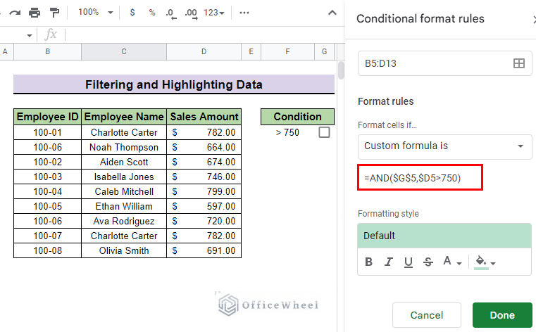Increase decimal places icon
This screenshot has height=332, width=536.
(191, 13)
